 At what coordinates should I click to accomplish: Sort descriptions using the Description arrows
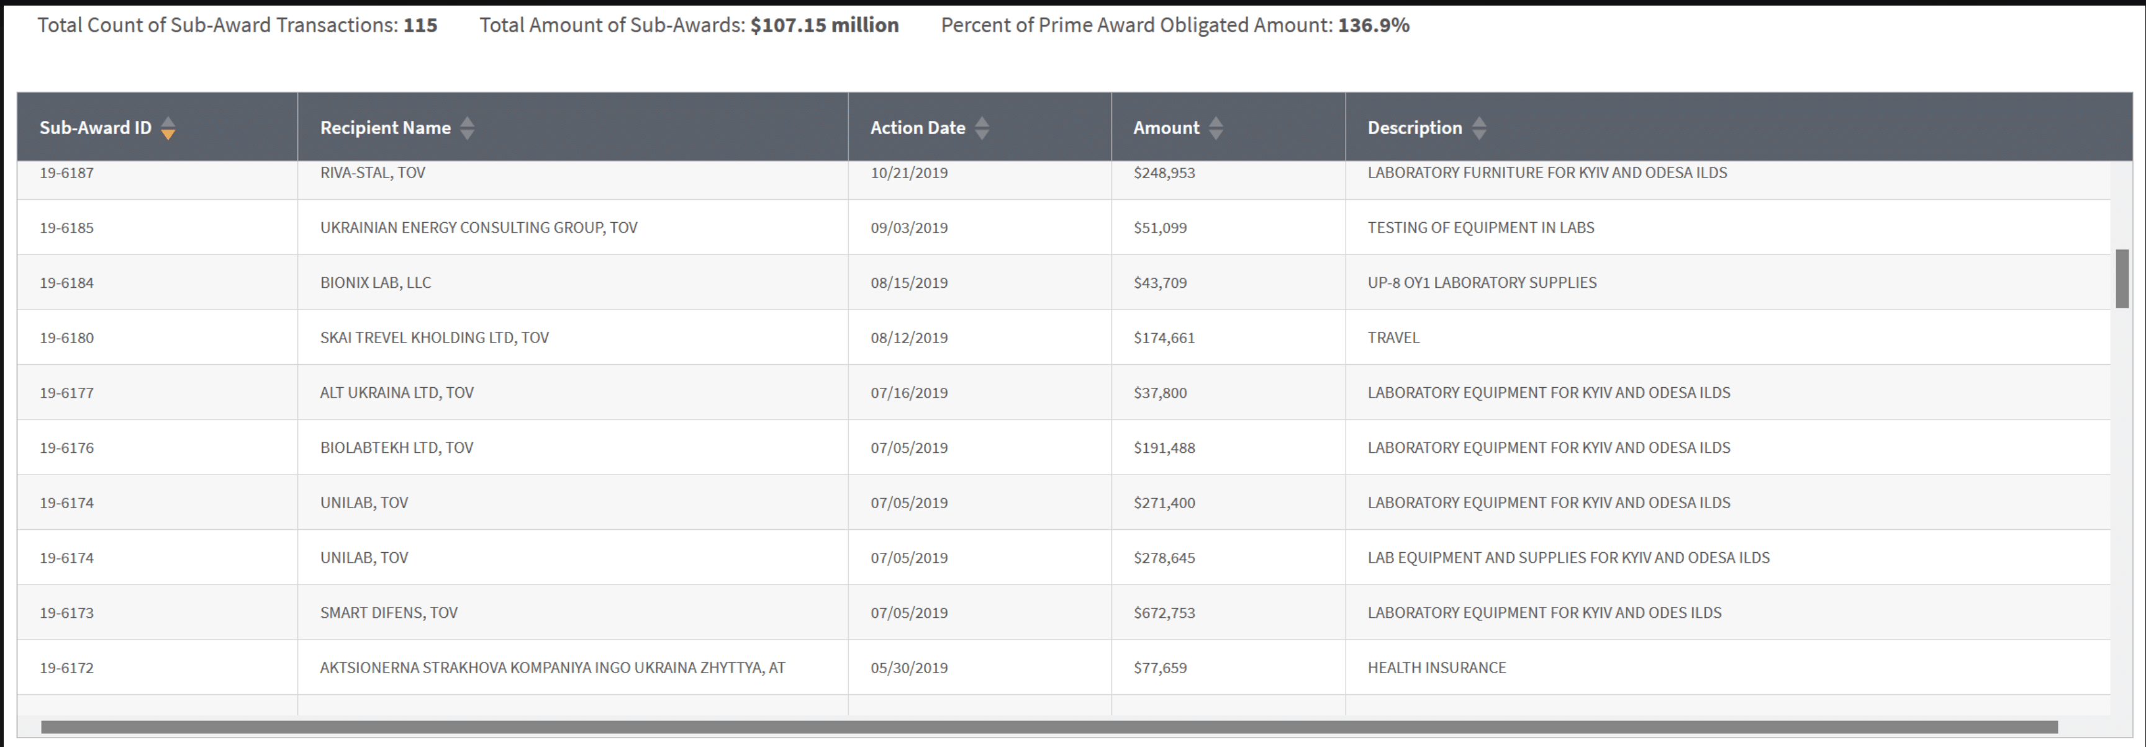coord(1478,128)
